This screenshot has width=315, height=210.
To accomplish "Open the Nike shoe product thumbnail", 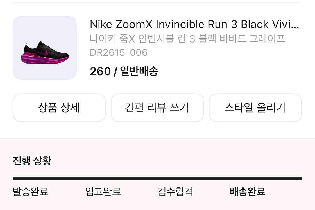I will coord(45,48).
